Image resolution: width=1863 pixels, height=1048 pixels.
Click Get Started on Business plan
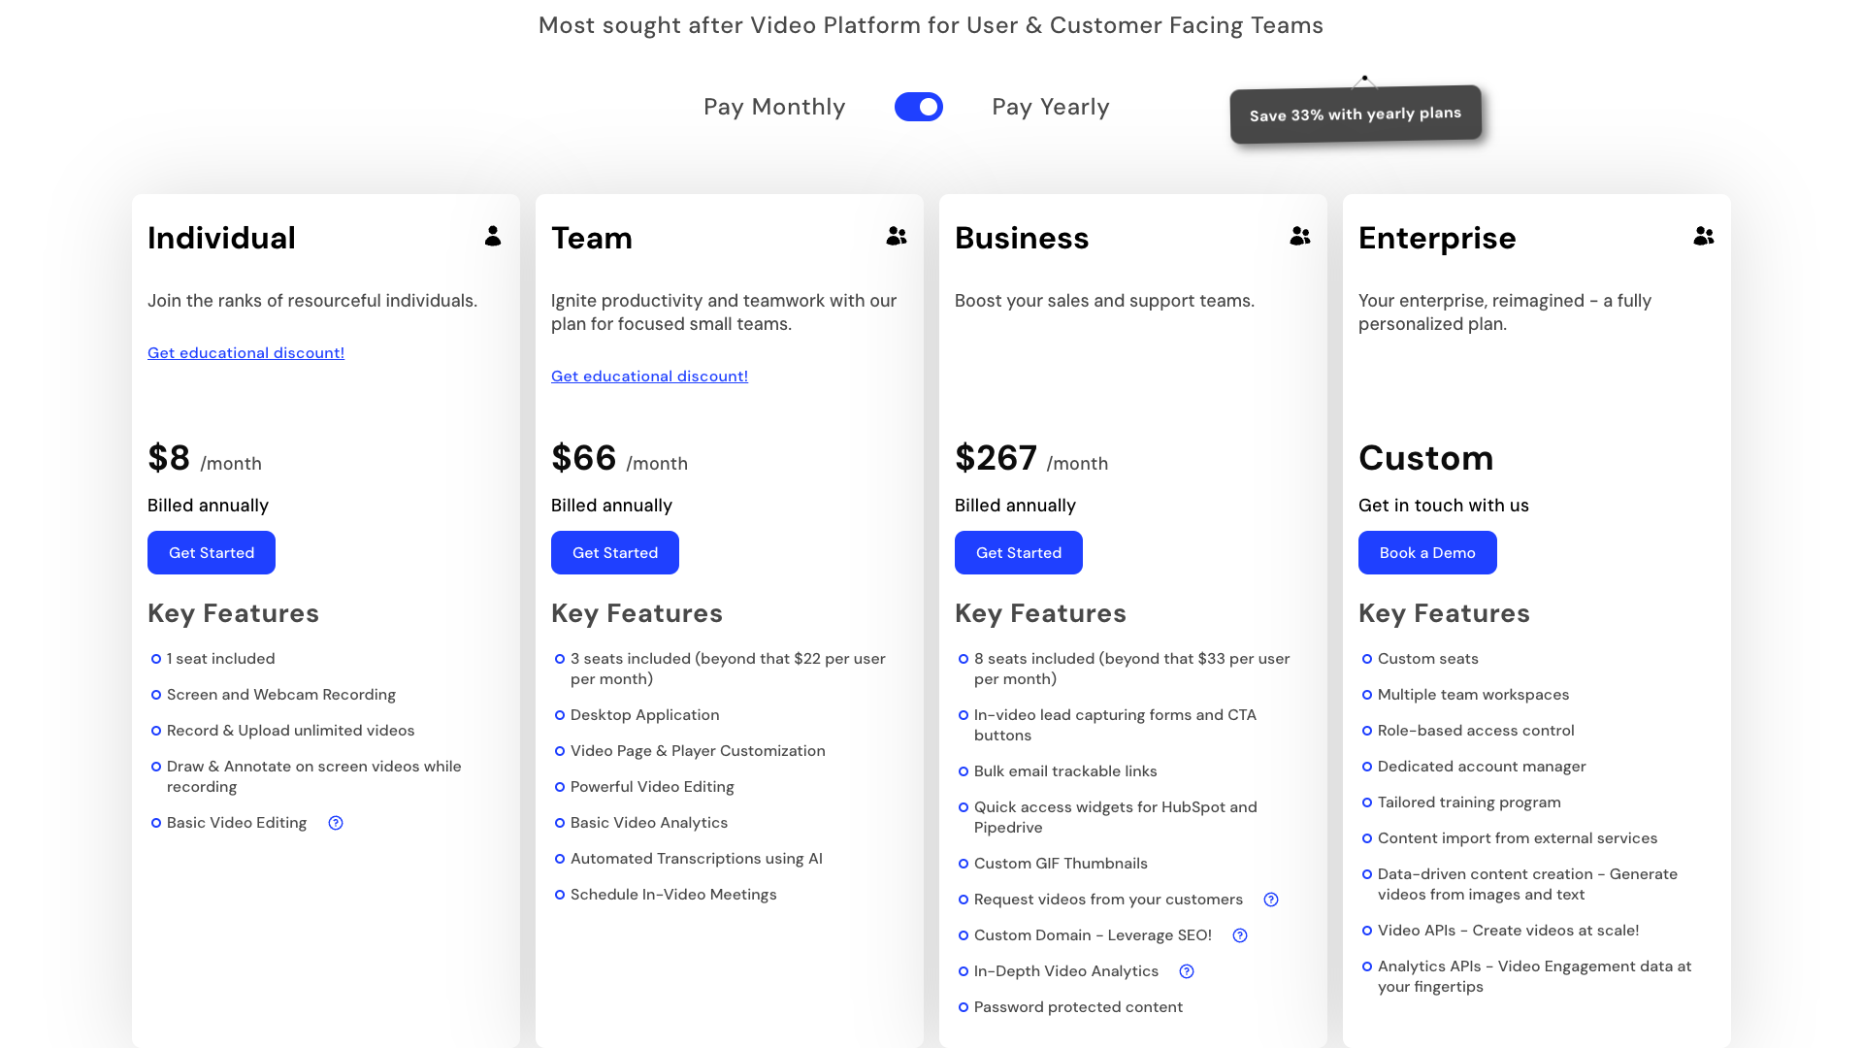pos(1018,552)
